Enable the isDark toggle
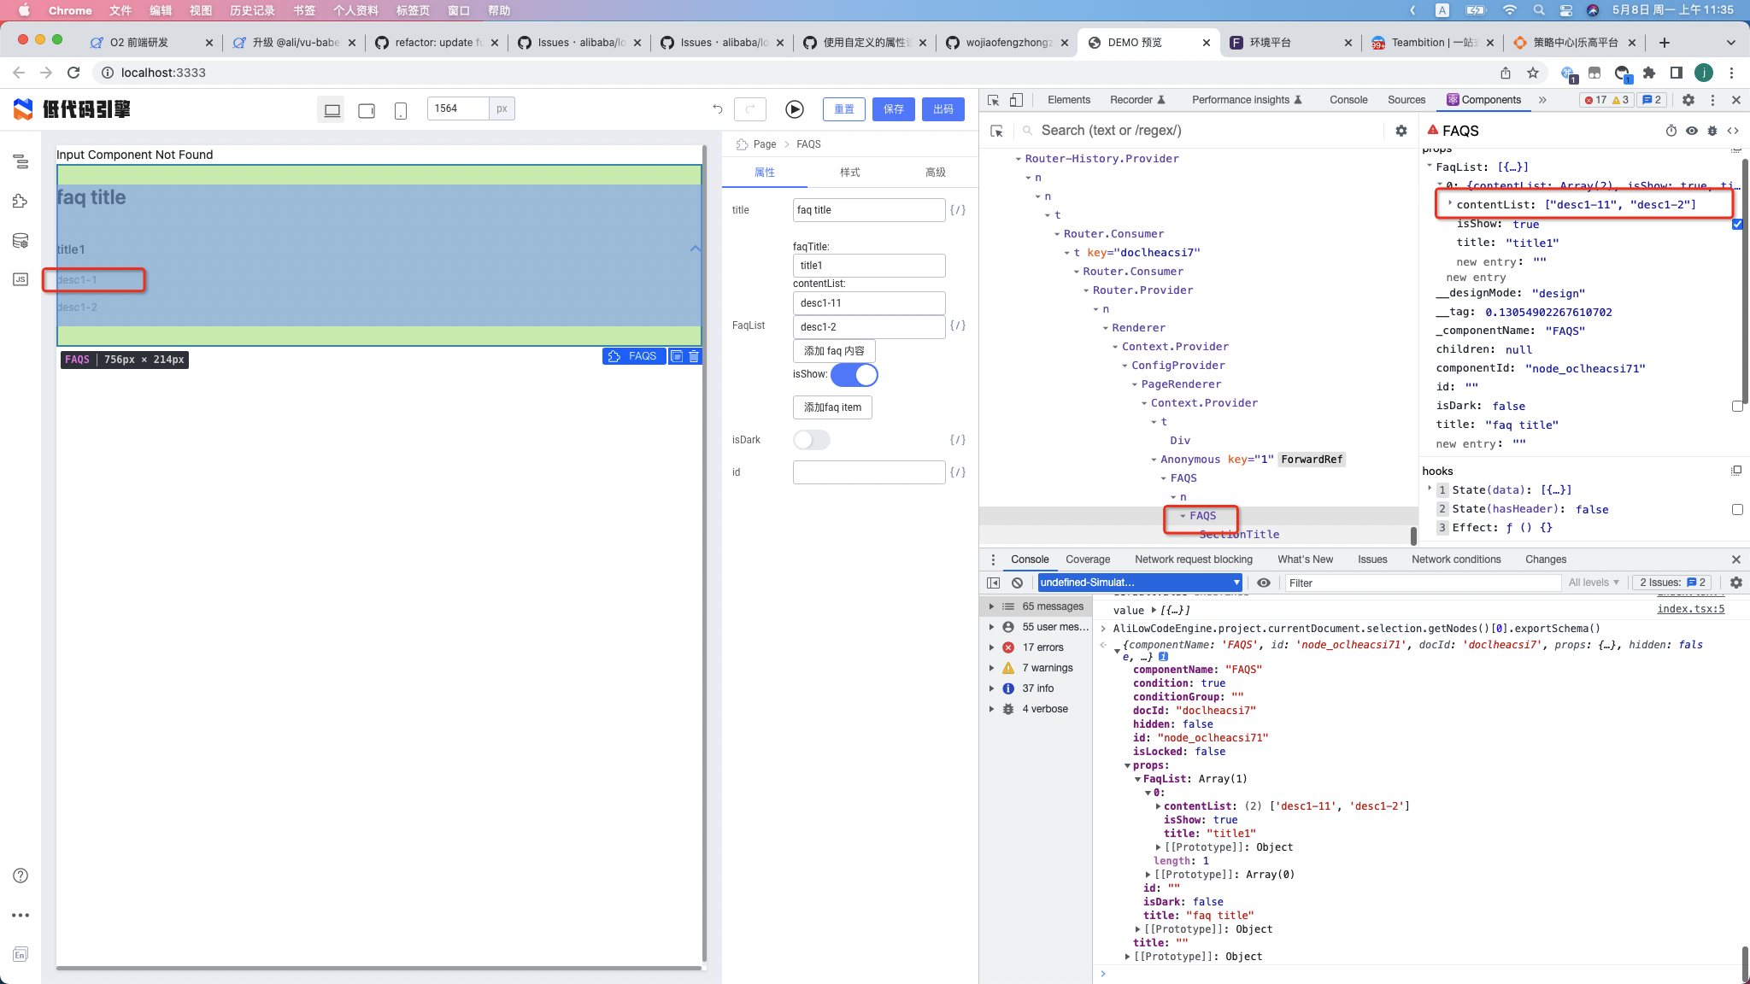The height and width of the screenshot is (984, 1750). click(811, 440)
